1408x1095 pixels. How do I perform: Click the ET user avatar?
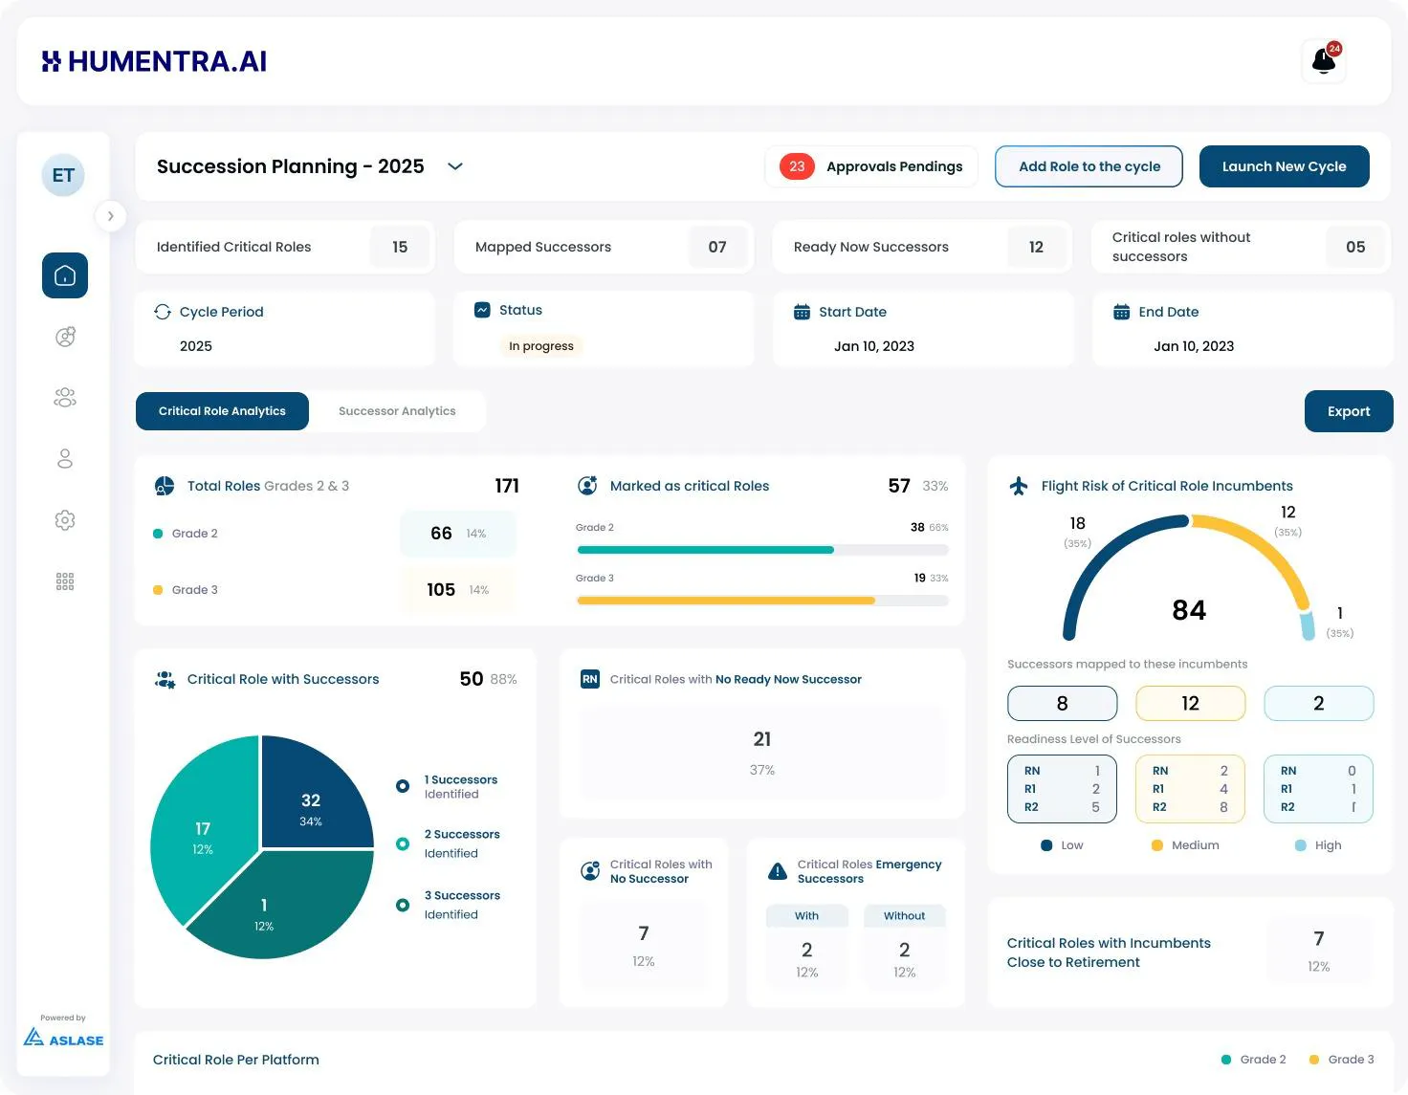tap(63, 175)
